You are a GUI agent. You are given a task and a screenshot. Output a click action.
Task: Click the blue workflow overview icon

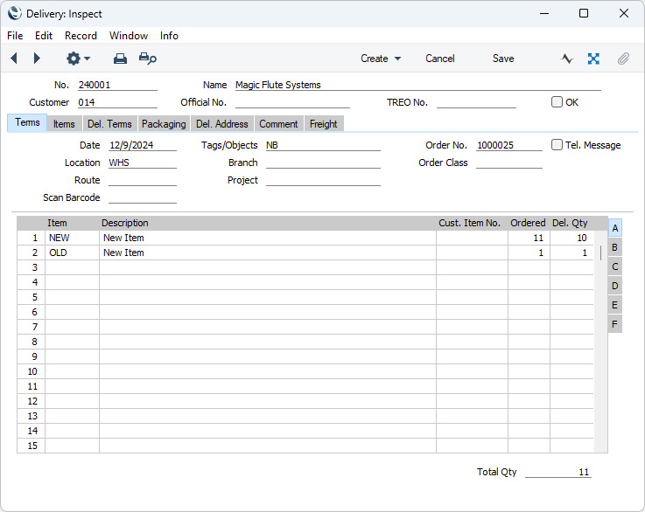coord(593,59)
